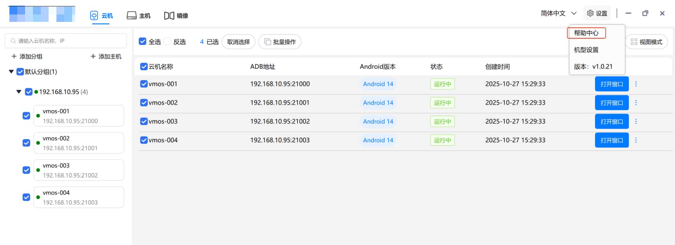Switch to grid view mode icon

(633, 42)
